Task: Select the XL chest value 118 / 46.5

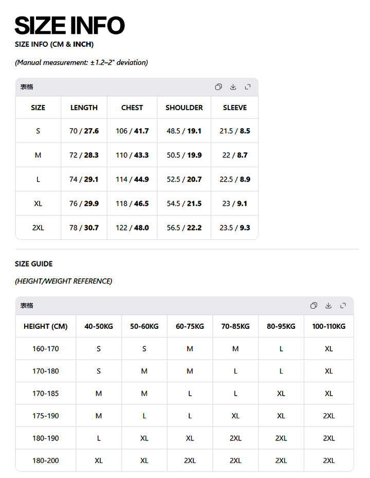Action: coord(132,203)
